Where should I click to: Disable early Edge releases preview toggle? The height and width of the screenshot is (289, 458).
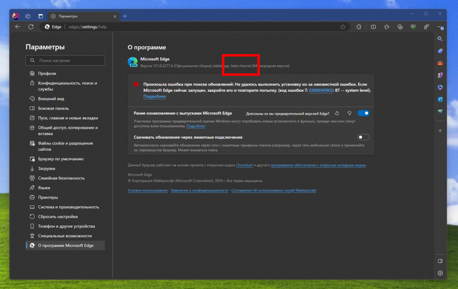[363, 113]
